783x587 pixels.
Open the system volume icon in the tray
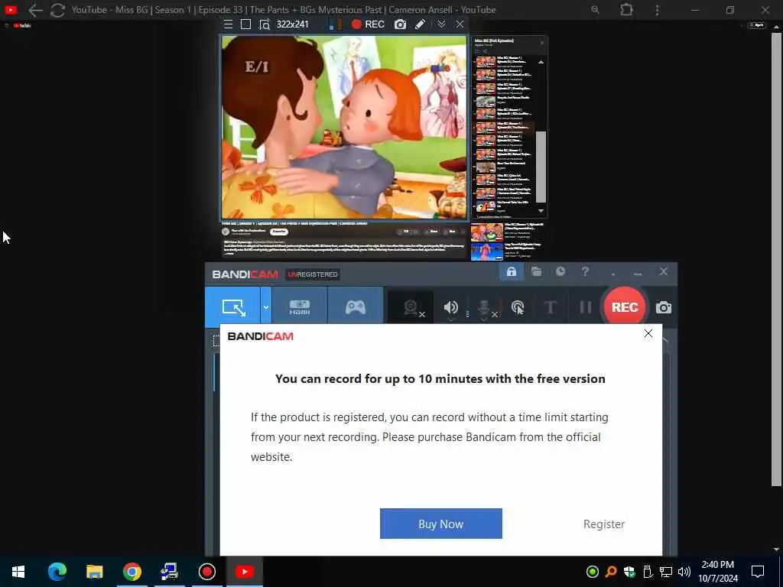[684, 572]
